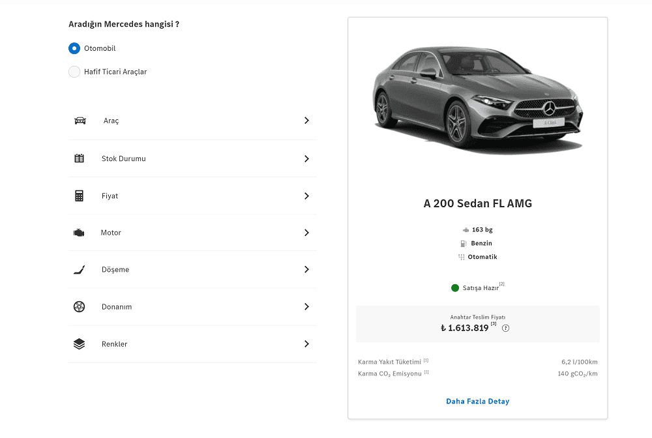Click the gearshift icon beside Otomatik

(x=461, y=257)
